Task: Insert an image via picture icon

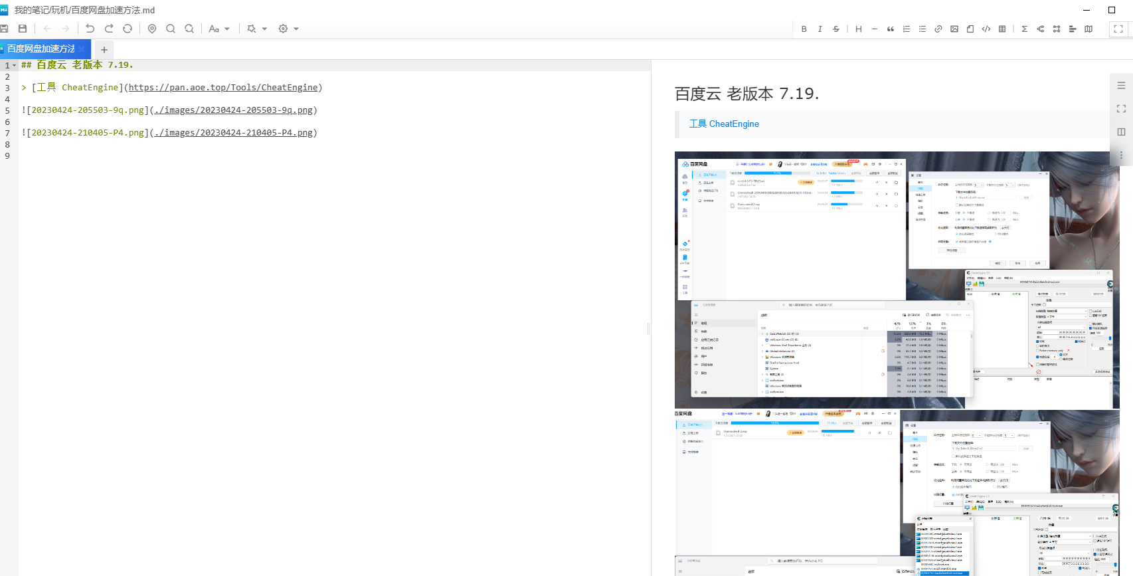Action: tap(954, 29)
